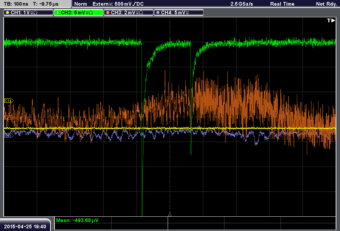Click the blue CH4 indicator dot
Image resolution: width=340 pixels, height=231 pixels.
(158, 13)
